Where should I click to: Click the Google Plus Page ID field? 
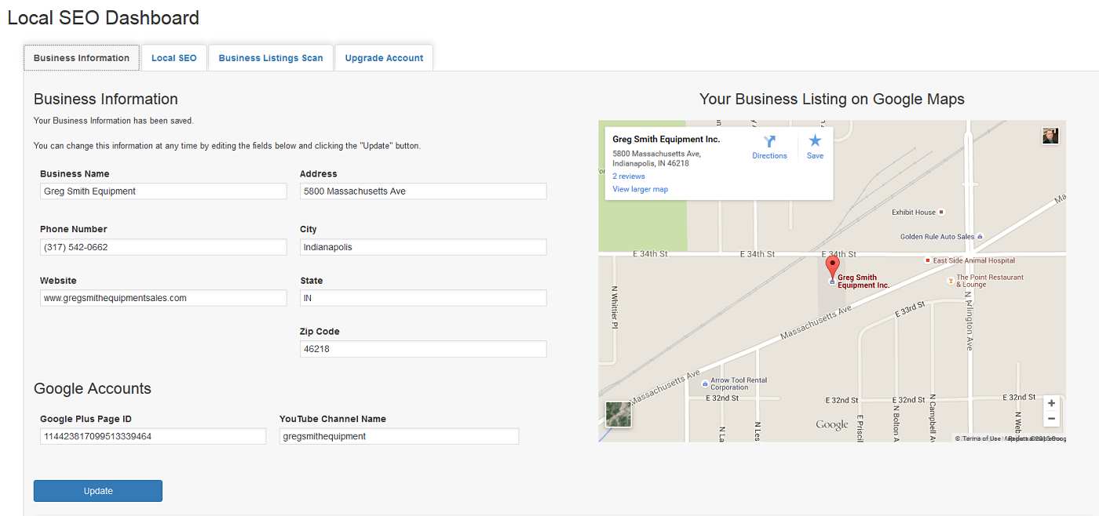pos(153,436)
